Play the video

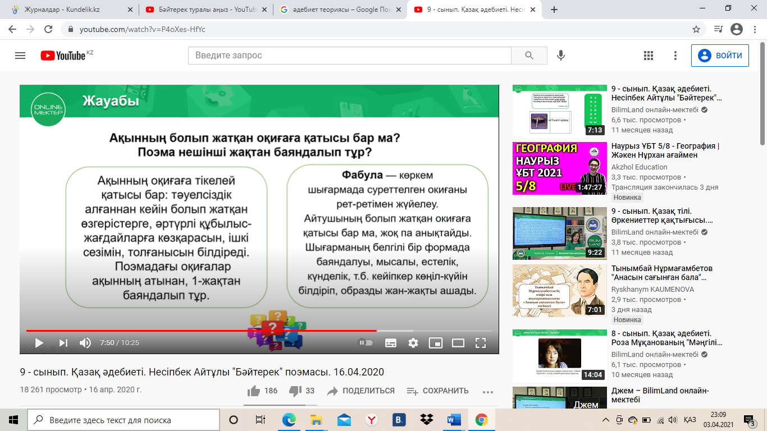[x=39, y=342]
